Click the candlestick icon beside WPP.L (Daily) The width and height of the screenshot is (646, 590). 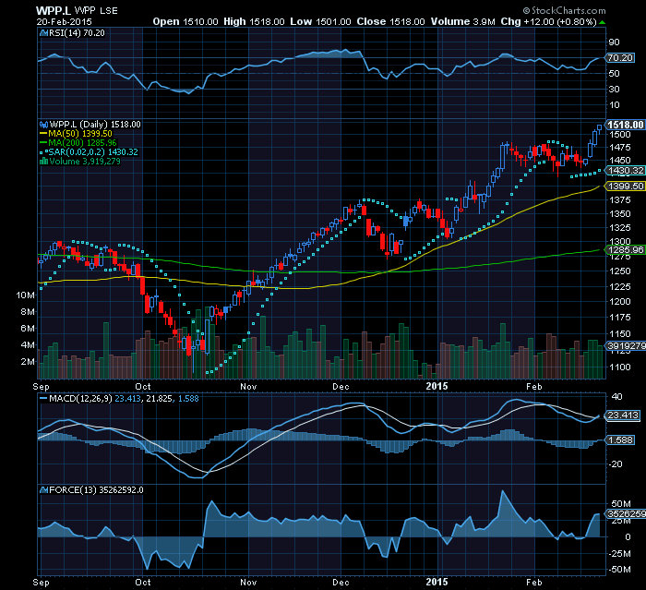43,125
